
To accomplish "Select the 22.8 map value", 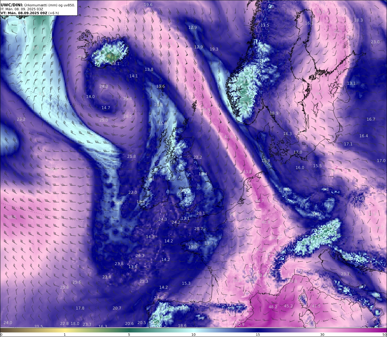I will 64,323.
